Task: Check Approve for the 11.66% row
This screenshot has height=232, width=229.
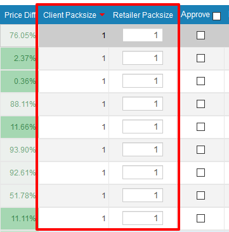Action: point(200,126)
